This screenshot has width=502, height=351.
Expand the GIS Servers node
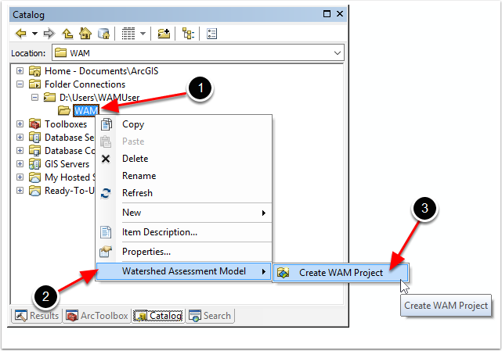[20, 163]
